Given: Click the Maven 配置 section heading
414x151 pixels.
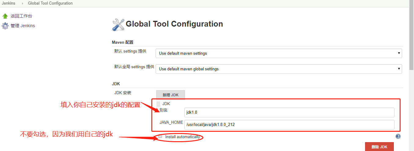Looking at the screenshot, I should [123, 42].
